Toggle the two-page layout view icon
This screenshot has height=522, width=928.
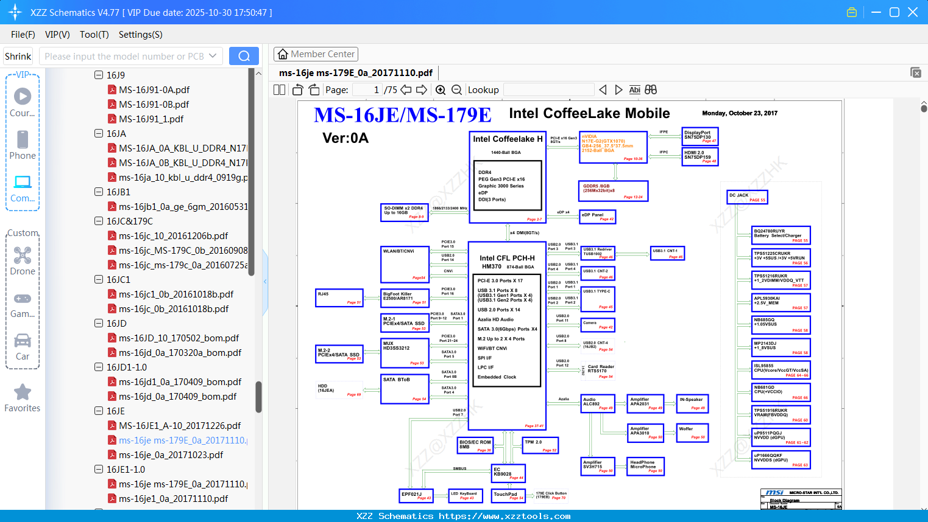coord(279,89)
